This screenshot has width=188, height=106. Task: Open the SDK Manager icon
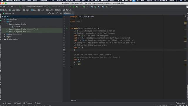(x=99, y=6)
